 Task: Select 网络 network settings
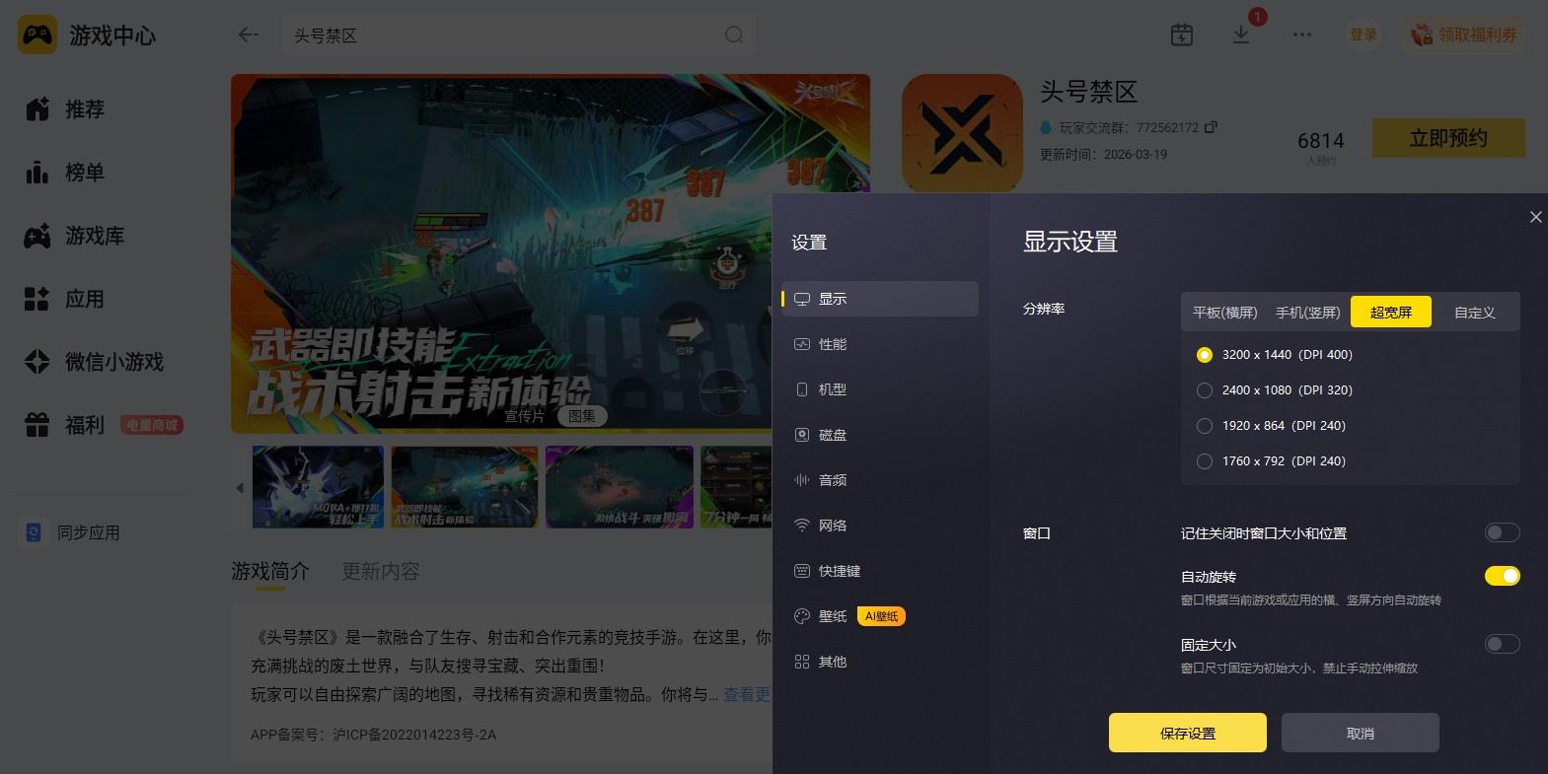click(x=880, y=526)
